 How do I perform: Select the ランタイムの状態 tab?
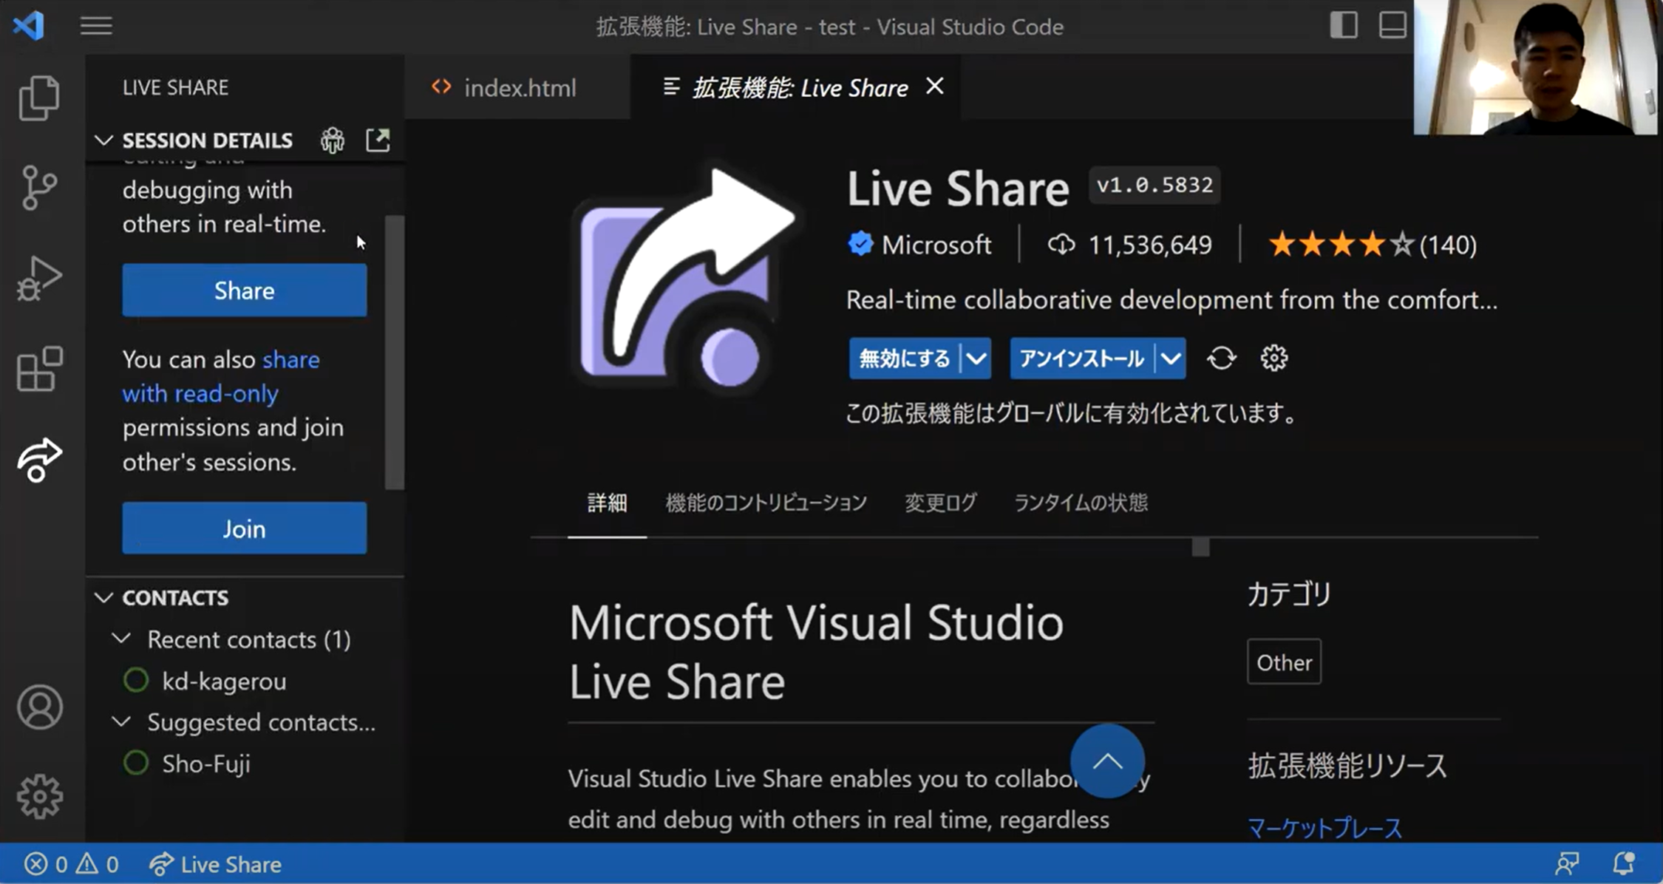pyautogui.click(x=1081, y=503)
